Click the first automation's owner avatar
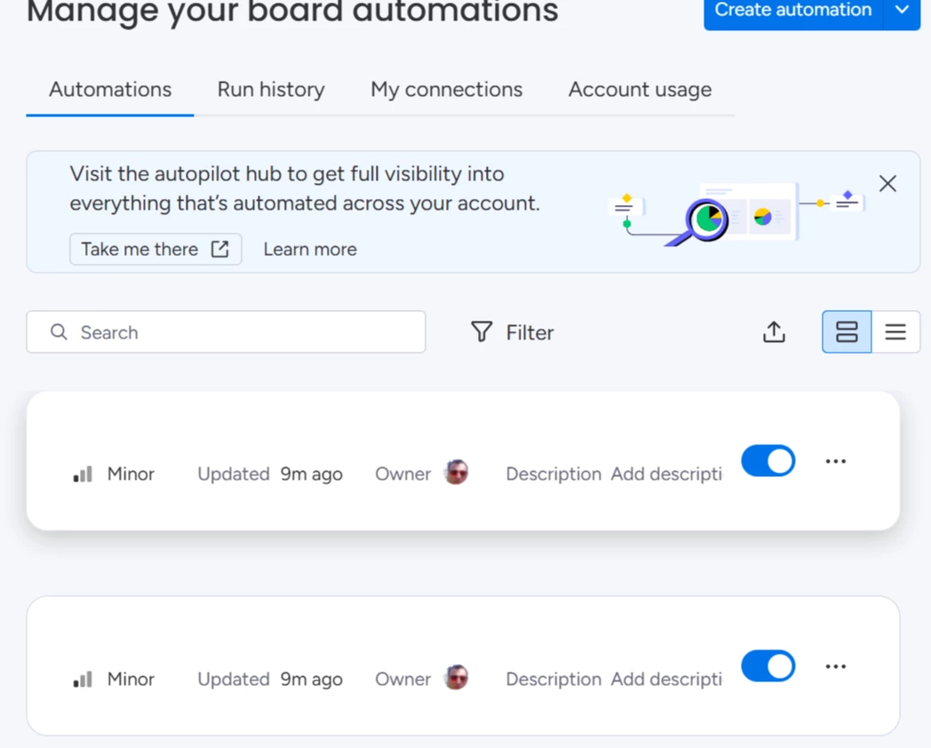Screen dimensions: 931x748 coord(457,473)
